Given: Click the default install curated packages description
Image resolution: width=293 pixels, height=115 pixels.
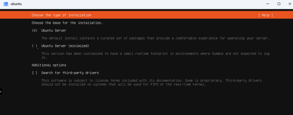Looking at the screenshot, I should 155,38.
